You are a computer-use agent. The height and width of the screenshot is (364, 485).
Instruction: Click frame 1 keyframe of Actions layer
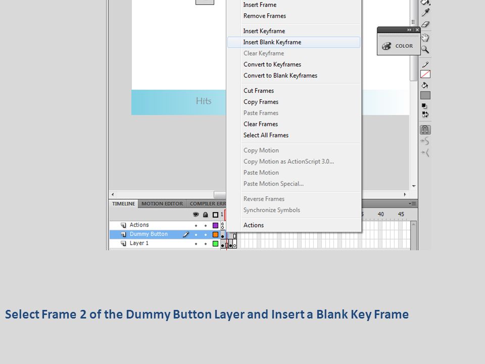pos(222,225)
